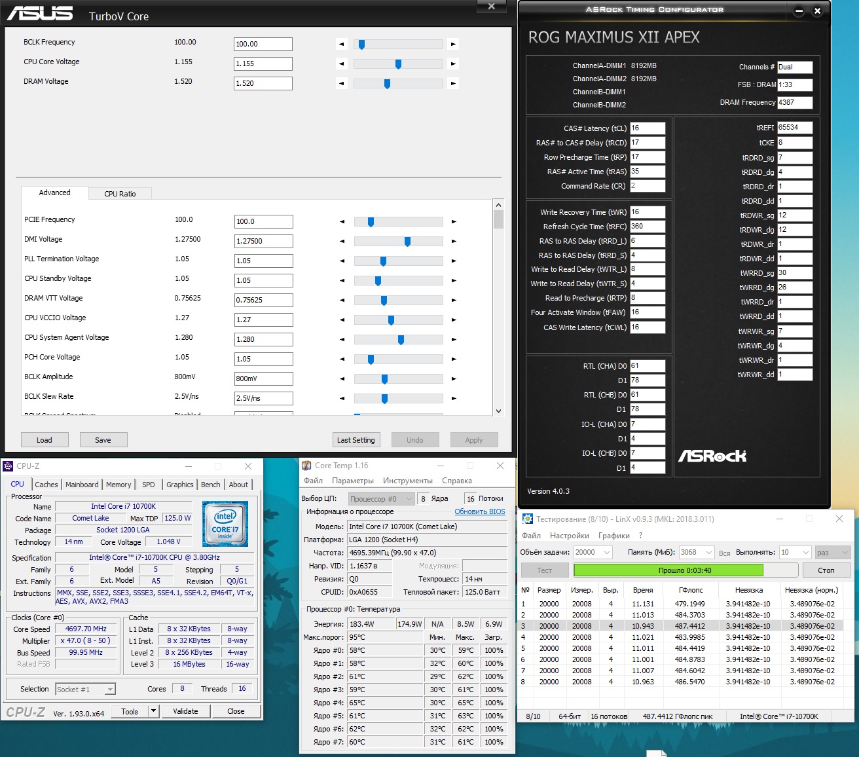The width and height of the screenshot is (859, 757).
Task: Lower DMI Voltage with its left arrow
Action: click(342, 242)
